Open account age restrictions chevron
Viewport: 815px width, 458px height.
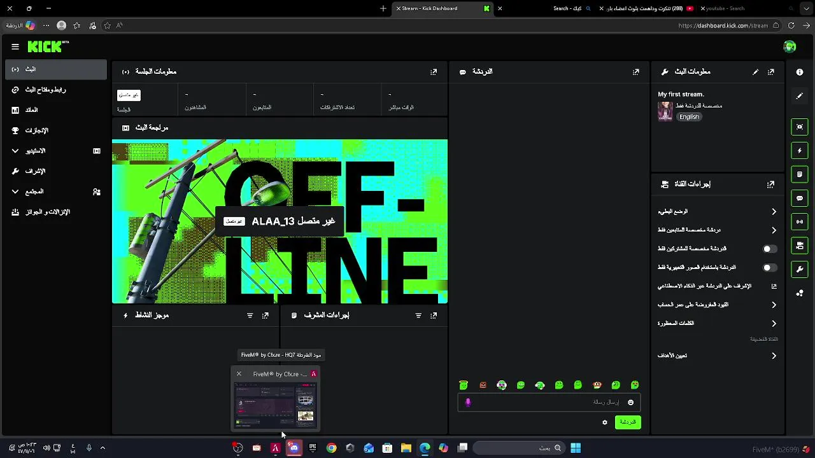[x=774, y=305]
